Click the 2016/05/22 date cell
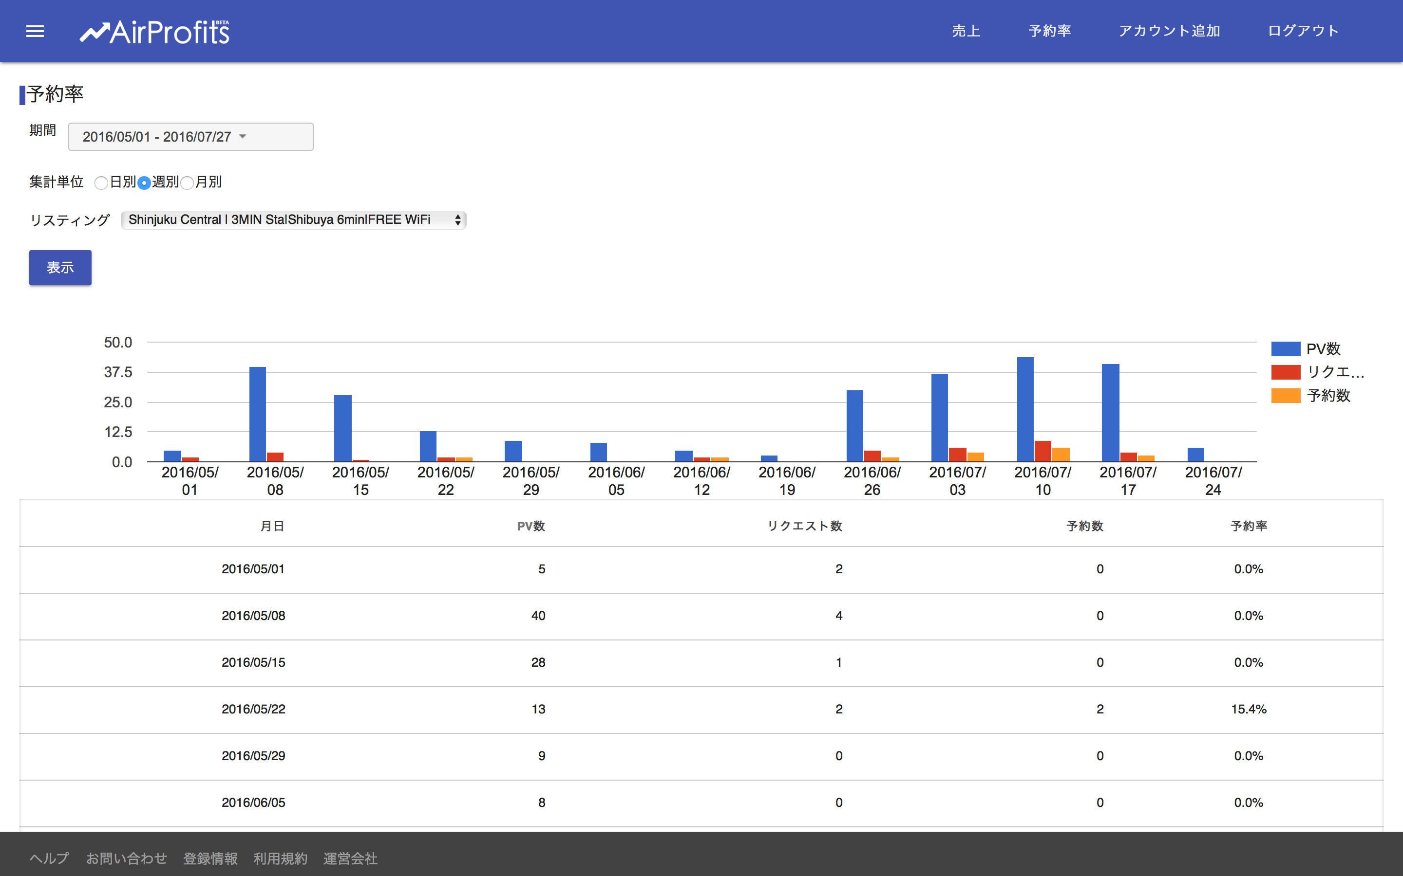Screen dimensions: 1403x876 [x=253, y=709]
